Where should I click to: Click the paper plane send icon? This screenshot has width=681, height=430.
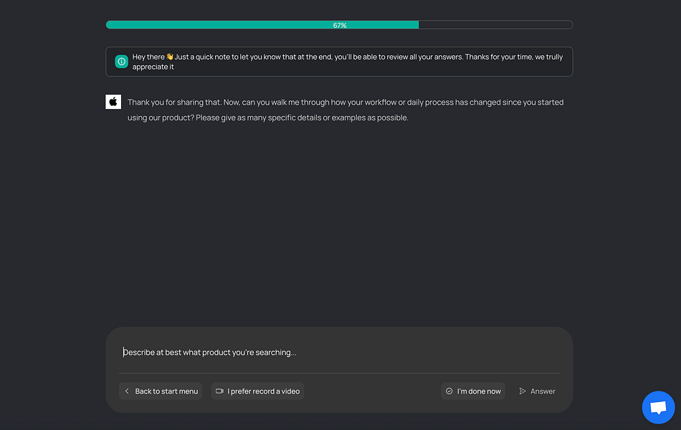[x=523, y=391]
